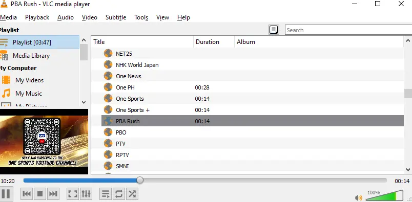
Task: Mute audio via speaker icon
Action: (x=358, y=197)
